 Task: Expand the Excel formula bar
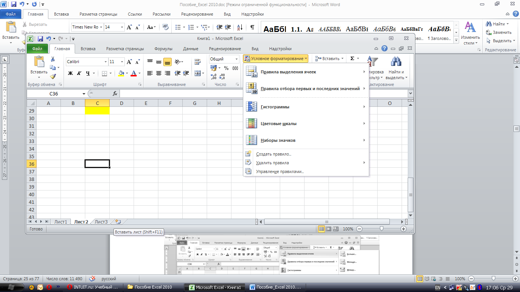pyautogui.click(x=410, y=94)
